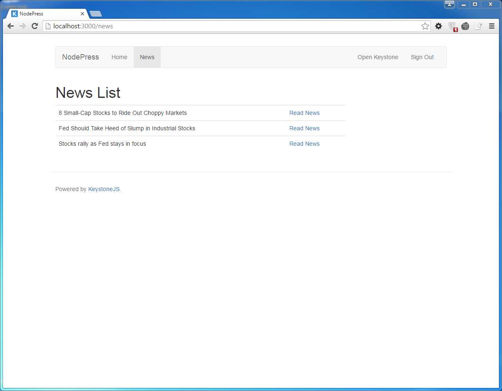This screenshot has height=391, width=502.
Task: Click the NodePress brand link
Action: coord(80,57)
